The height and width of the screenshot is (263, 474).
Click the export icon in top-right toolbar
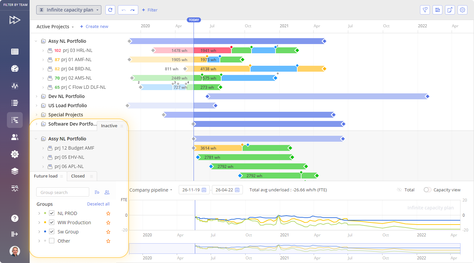[x=450, y=10]
